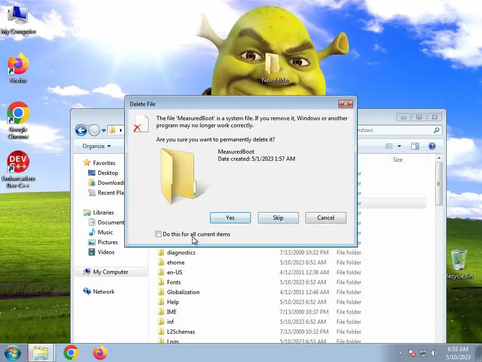Click the Show desktop strip
The image size is (482, 362).
click(479, 353)
